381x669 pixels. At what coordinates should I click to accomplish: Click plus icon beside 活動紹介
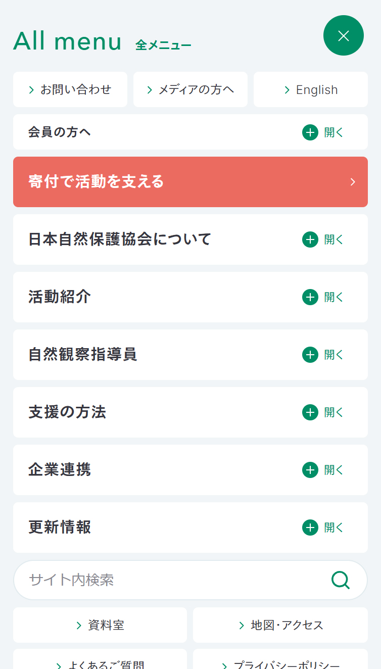(x=310, y=297)
